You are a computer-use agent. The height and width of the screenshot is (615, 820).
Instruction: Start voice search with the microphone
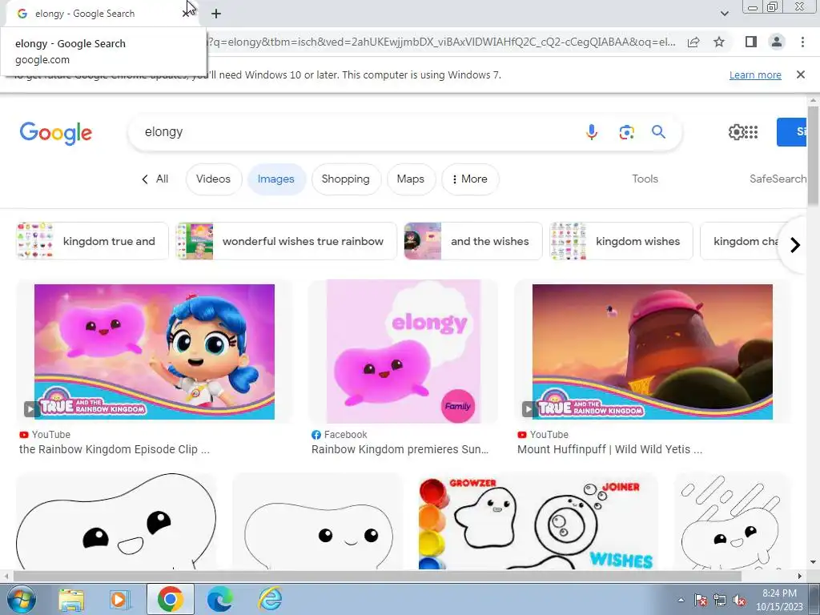click(592, 132)
